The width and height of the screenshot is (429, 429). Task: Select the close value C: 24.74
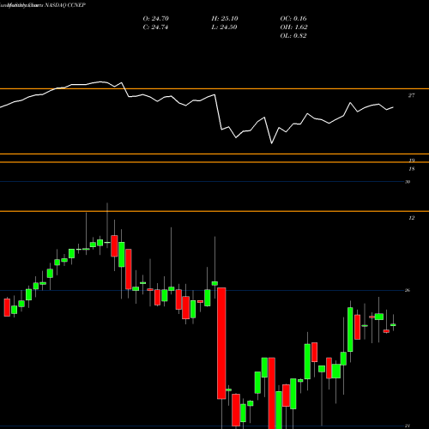[x=155, y=27]
